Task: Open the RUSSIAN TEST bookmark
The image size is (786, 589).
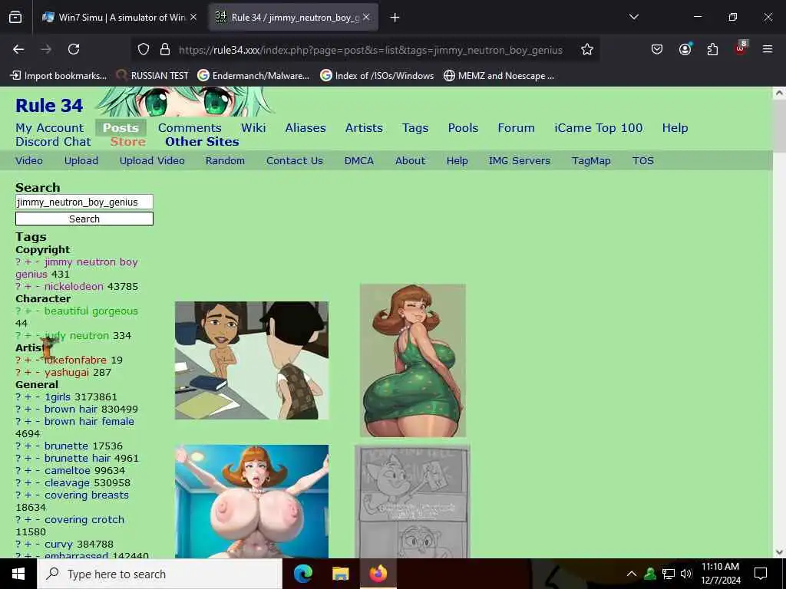Action: (153, 76)
